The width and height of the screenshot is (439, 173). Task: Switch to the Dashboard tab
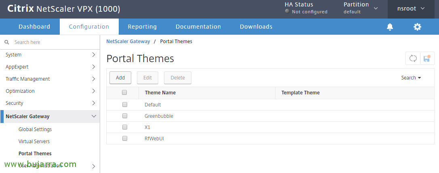click(x=34, y=27)
